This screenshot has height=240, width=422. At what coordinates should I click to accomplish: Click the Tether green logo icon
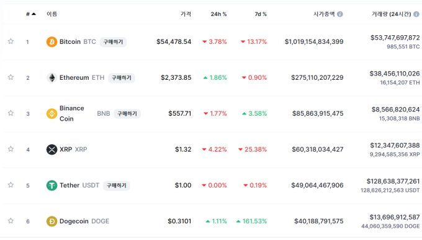coord(52,186)
